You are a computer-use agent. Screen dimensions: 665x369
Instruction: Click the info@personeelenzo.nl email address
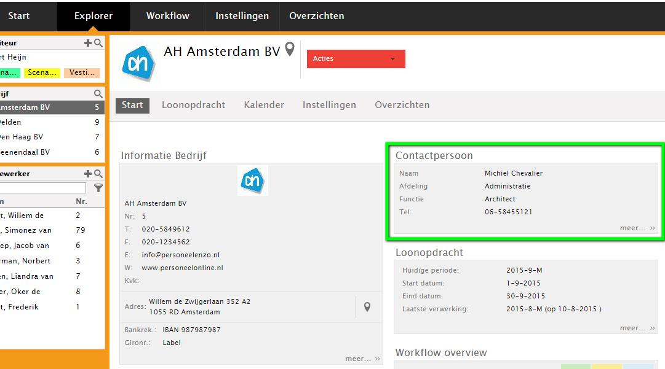[181, 255]
